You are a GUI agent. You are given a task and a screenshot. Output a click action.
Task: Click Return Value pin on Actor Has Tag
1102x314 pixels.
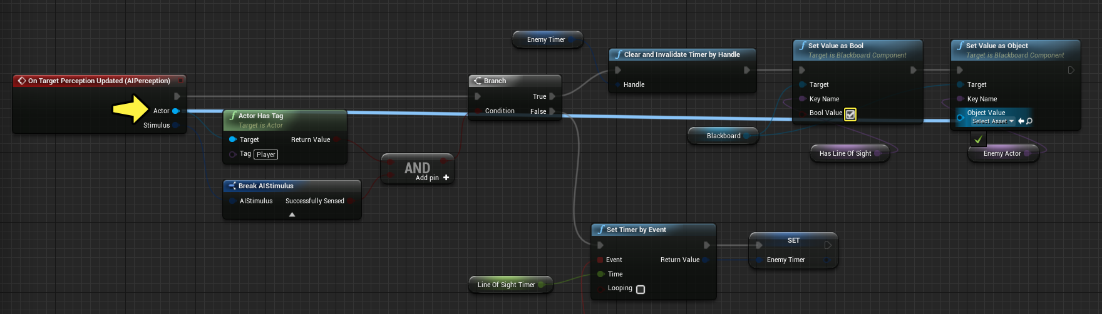click(336, 139)
